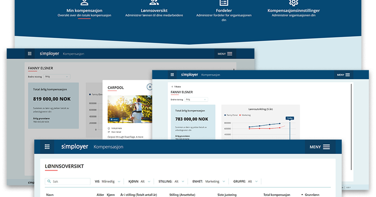The image size is (376, 197).
Task: Click the Lønnsoversikt people icon
Action: [154, 3]
